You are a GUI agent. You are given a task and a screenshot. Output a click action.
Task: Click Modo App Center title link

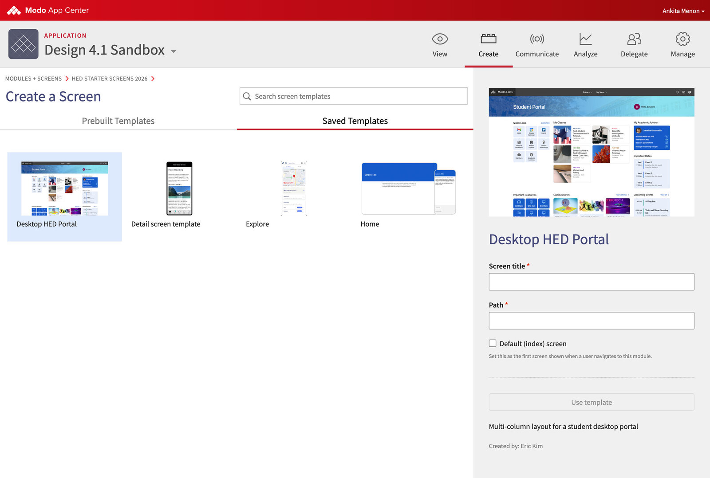(57, 10)
